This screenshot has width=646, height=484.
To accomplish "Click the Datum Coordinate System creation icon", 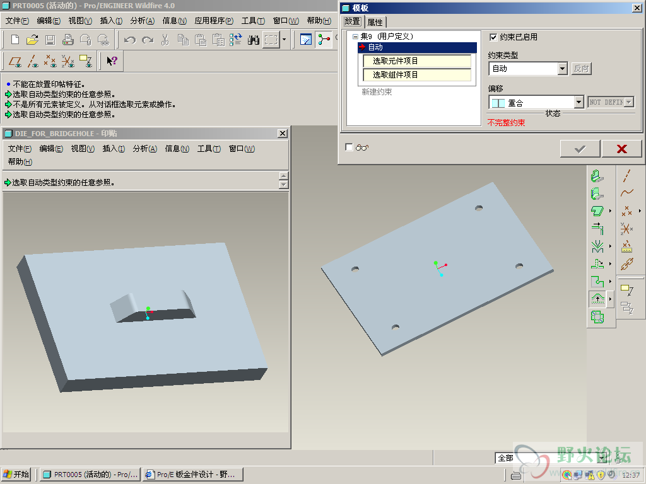I will coord(626,228).
